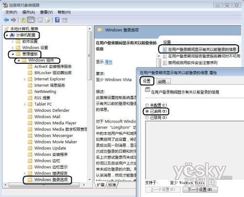Image resolution: width=244 pixels, height=197 pixels.
Task: Click the Windows Defender folder icon
Action: coord(30,110)
